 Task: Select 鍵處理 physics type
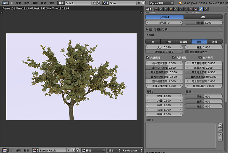pos(184,41)
